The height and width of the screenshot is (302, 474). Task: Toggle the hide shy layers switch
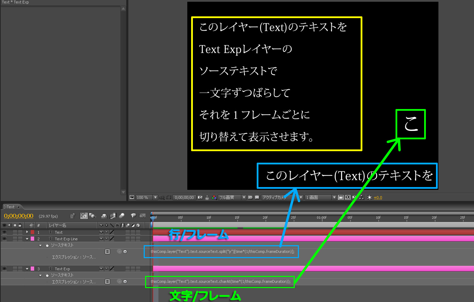click(x=105, y=216)
